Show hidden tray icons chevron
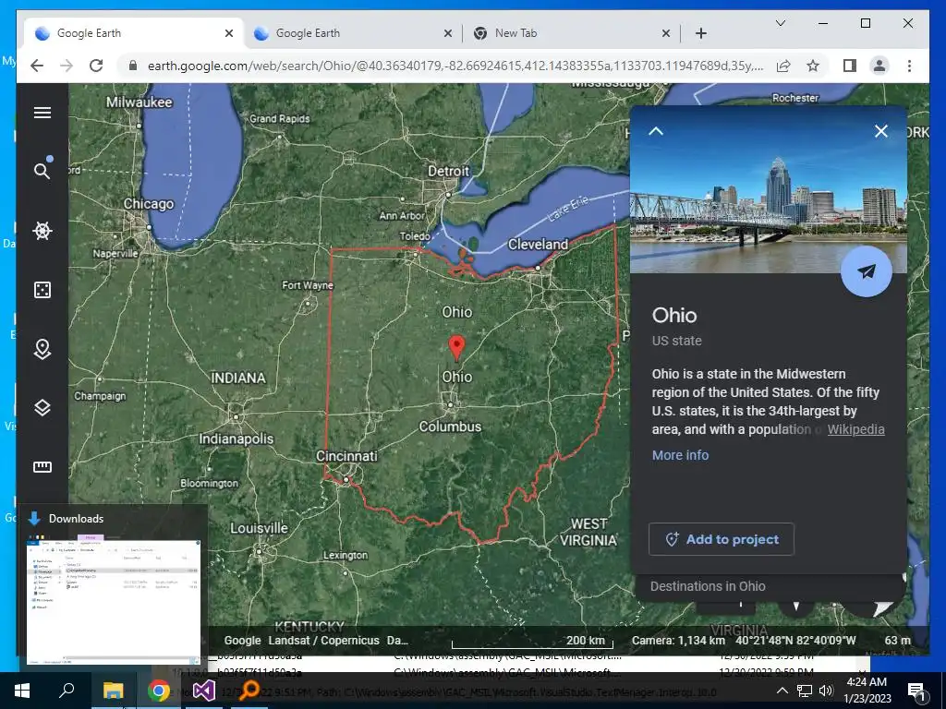Viewport: 946px width, 709px height. pos(782,691)
